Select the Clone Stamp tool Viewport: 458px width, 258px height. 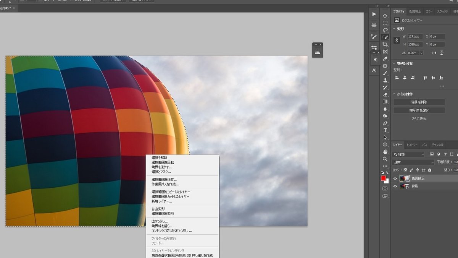(x=385, y=80)
